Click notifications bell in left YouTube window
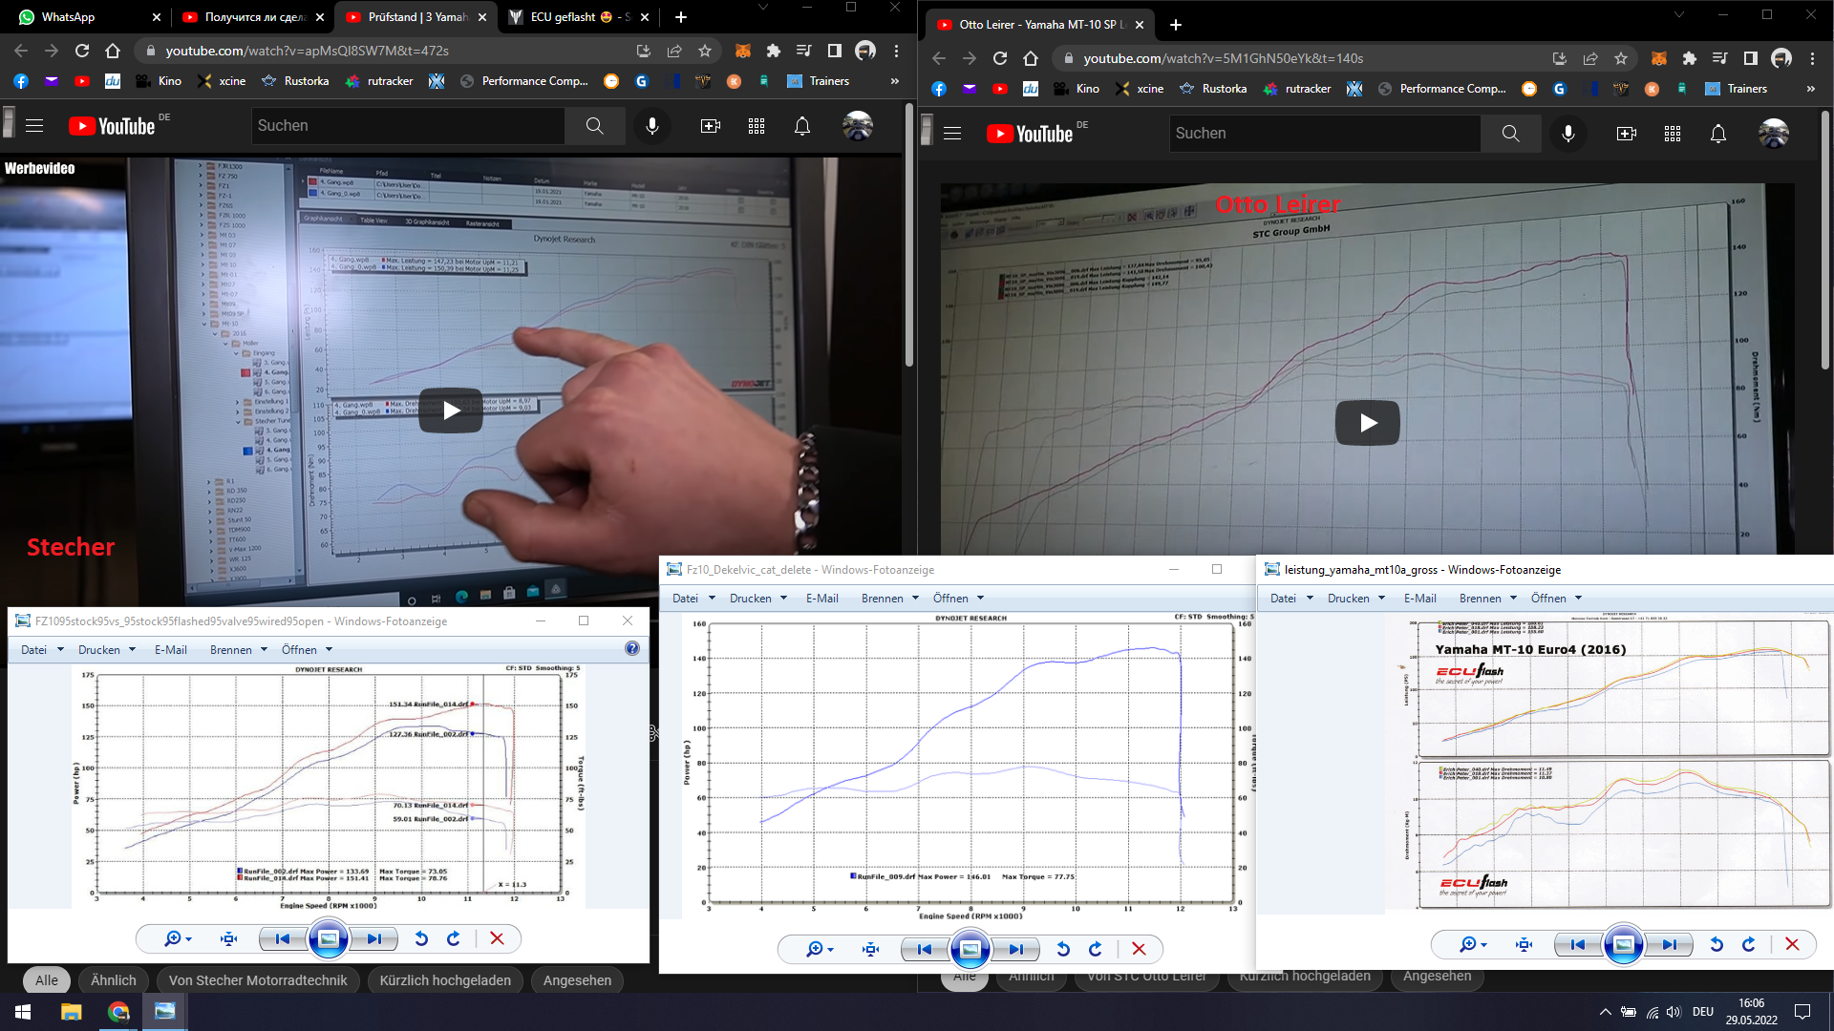The width and height of the screenshot is (1834, 1031). (x=802, y=126)
